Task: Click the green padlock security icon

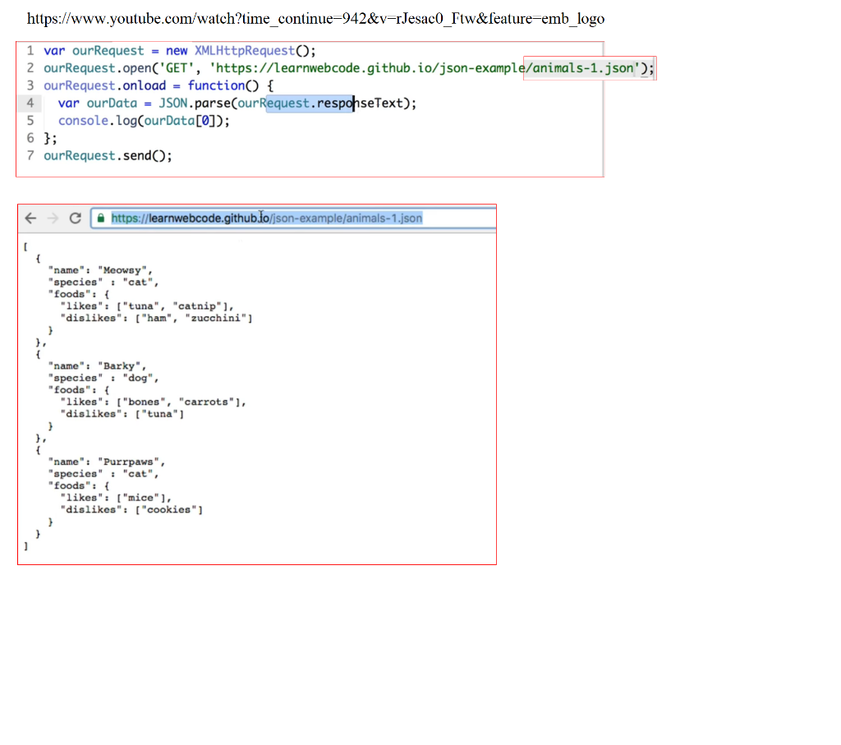Action: (x=99, y=218)
